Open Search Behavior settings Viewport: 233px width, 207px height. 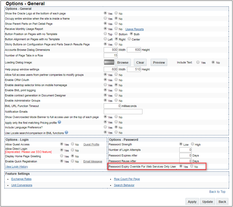click(x=124, y=185)
